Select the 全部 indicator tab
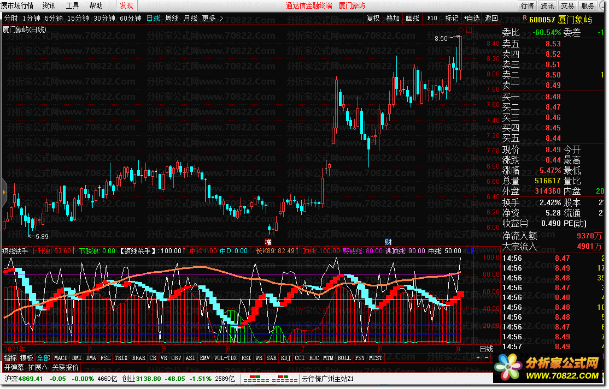This screenshot has width=609, height=389. tap(43, 358)
